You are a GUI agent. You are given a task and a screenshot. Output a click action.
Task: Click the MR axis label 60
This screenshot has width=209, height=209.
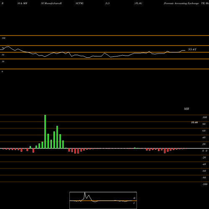coord(204,131)
